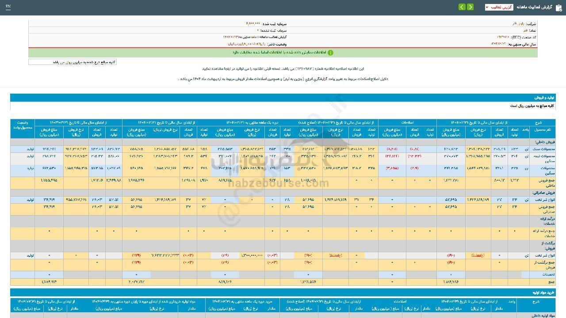The height and width of the screenshot is (318, 566).
Task: Click the Infinity cell in the اصلاح شده period
Action: pos(336,255)
